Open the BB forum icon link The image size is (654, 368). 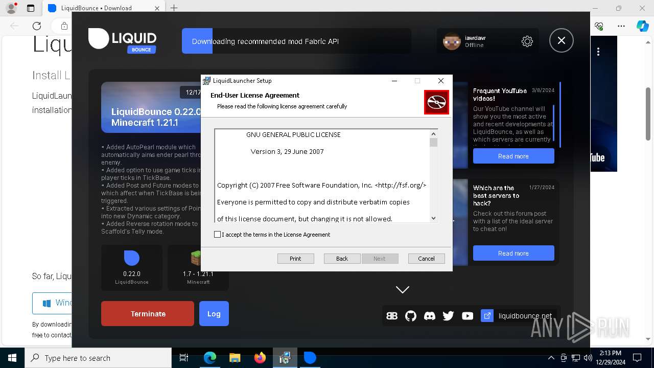392,316
